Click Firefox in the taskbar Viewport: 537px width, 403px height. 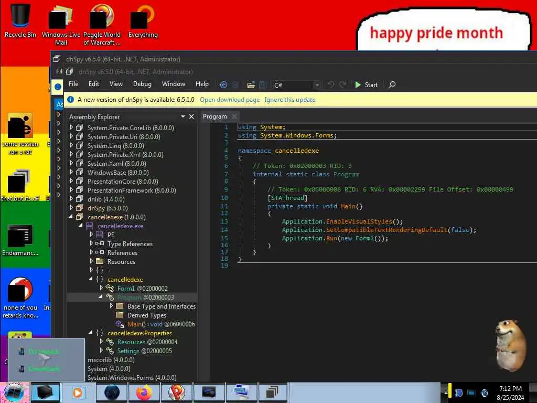[x=144, y=393]
